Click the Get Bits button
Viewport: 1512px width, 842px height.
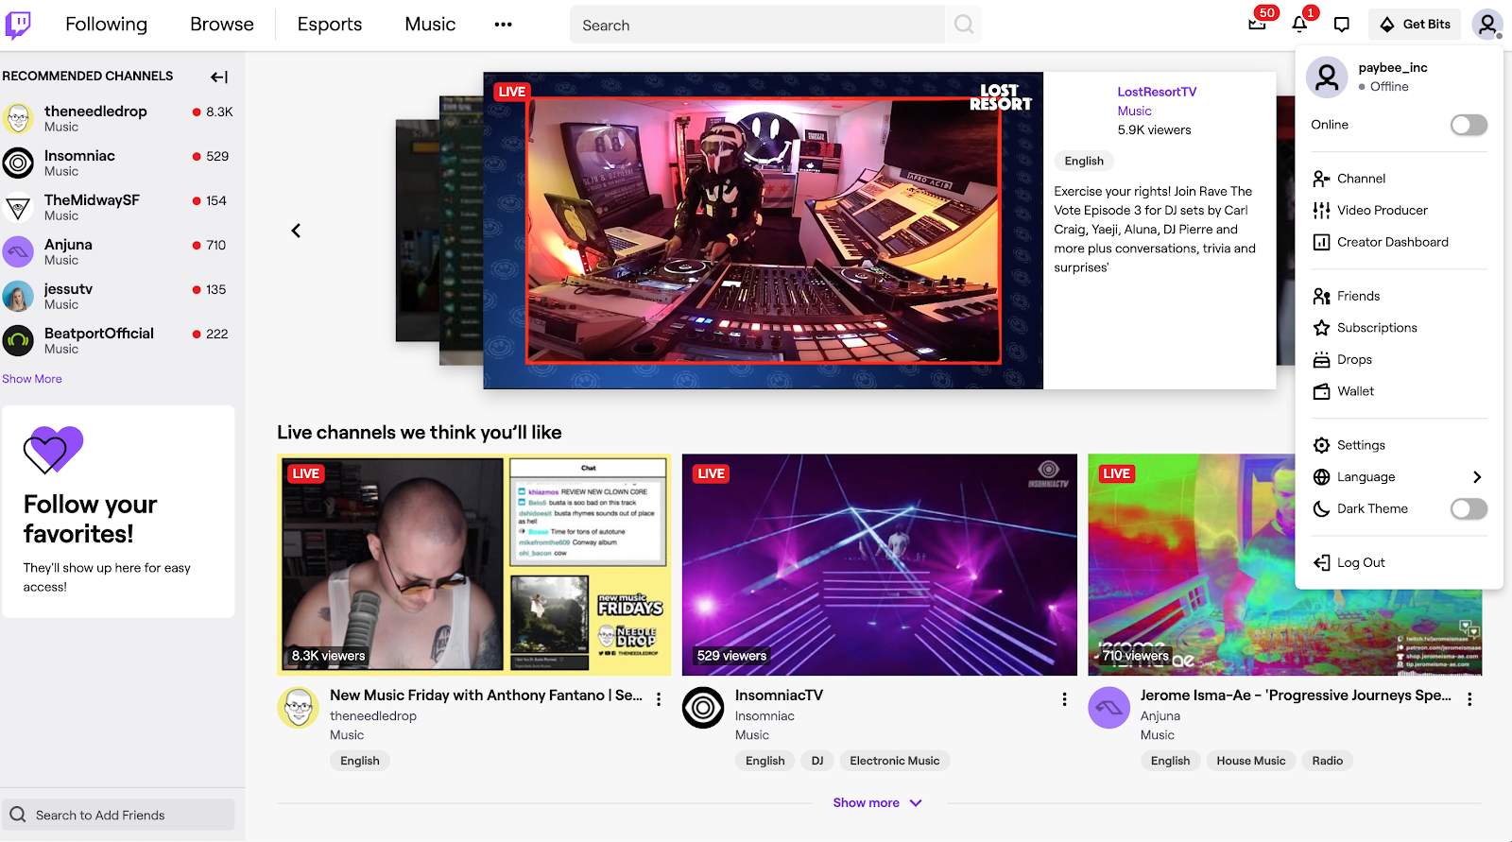[x=1415, y=25]
